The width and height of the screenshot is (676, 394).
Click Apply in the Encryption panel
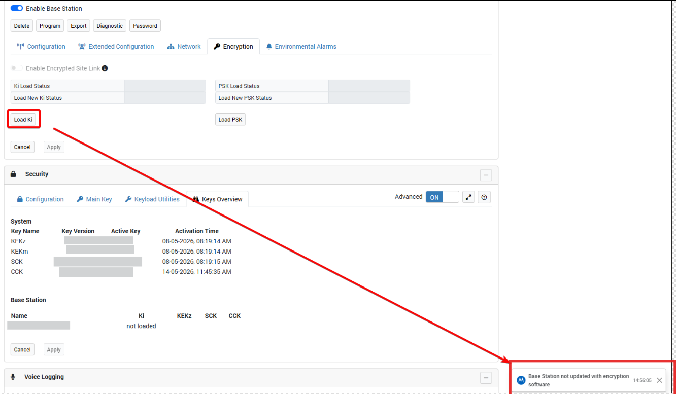(54, 147)
